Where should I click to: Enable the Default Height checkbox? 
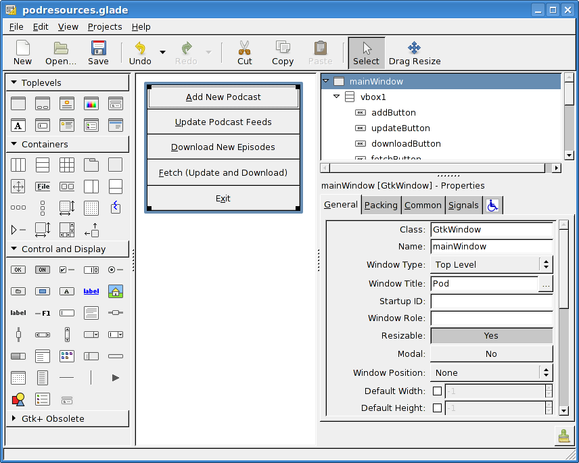(437, 408)
